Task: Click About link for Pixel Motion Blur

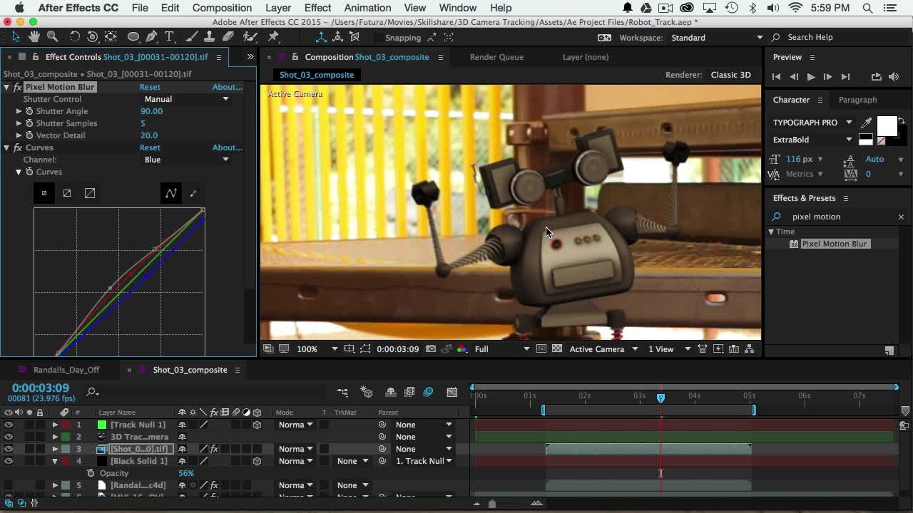Action: pos(227,87)
